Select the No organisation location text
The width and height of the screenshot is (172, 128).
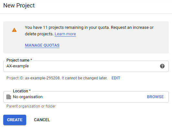[28, 97]
